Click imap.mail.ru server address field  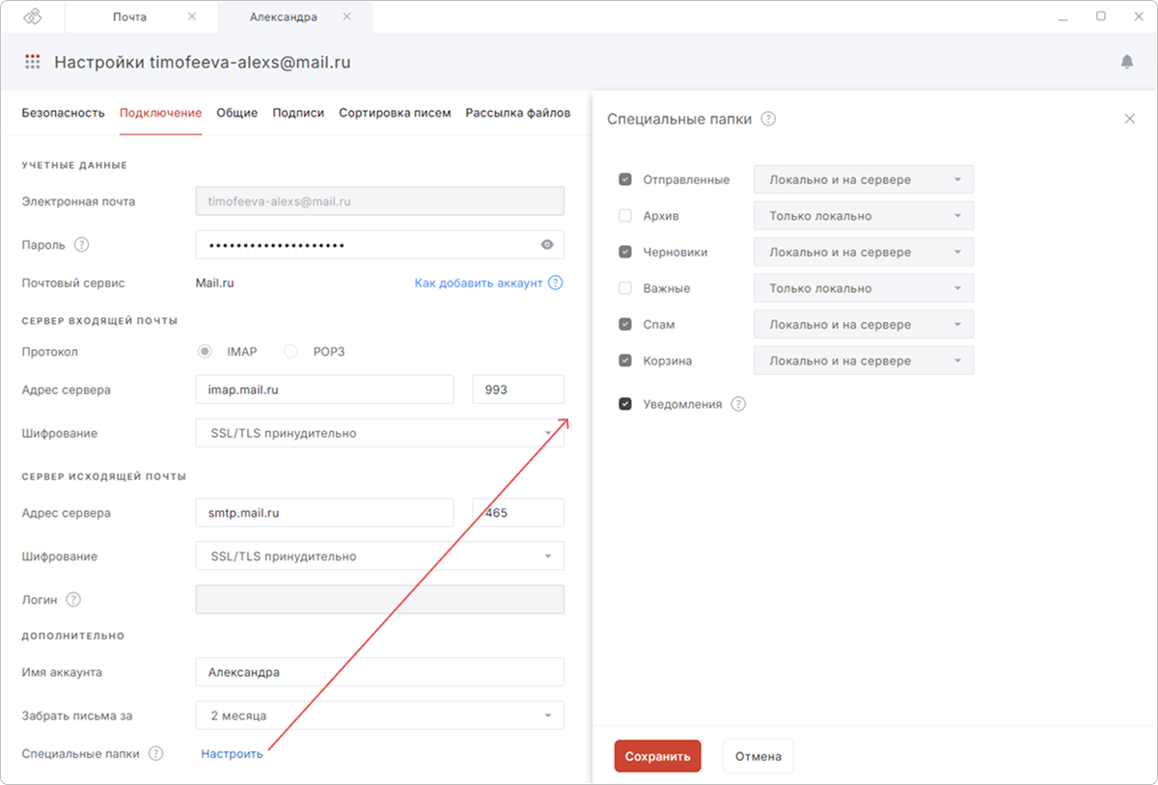324,390
